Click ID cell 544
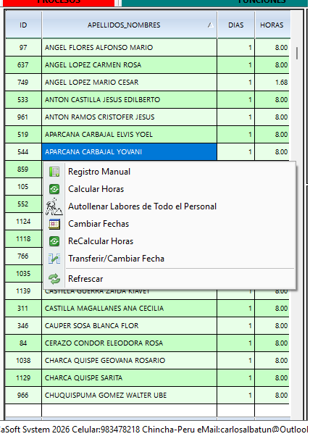 tap(23, 151)
